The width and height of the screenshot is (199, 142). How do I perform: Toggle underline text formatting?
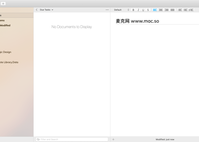point(143,10)
